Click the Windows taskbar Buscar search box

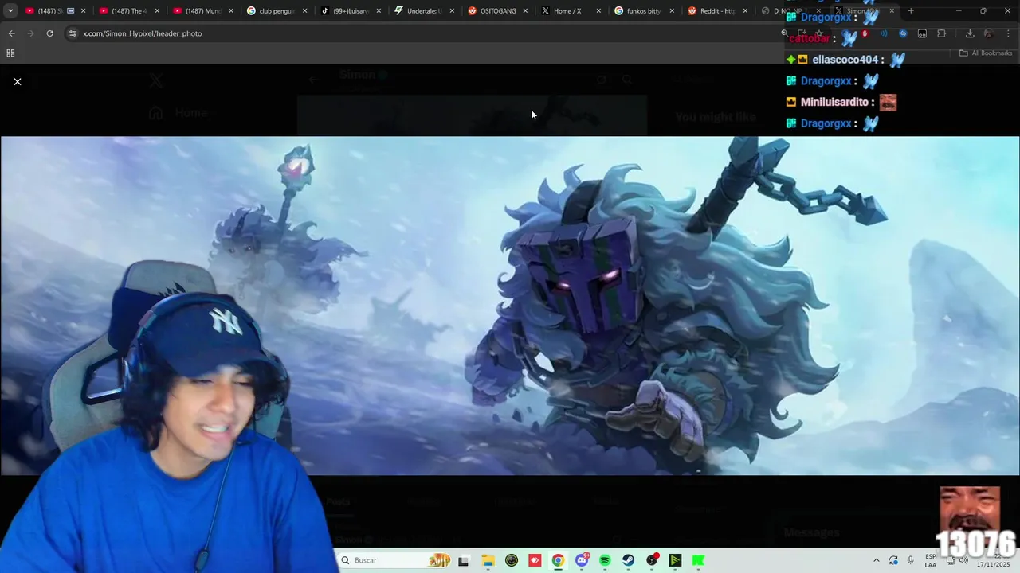click(x=395, y=560)
